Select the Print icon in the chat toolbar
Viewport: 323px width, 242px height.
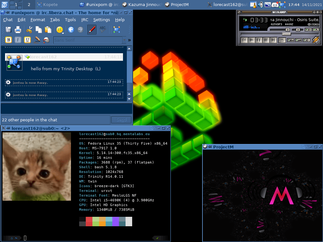click(18, 29)
